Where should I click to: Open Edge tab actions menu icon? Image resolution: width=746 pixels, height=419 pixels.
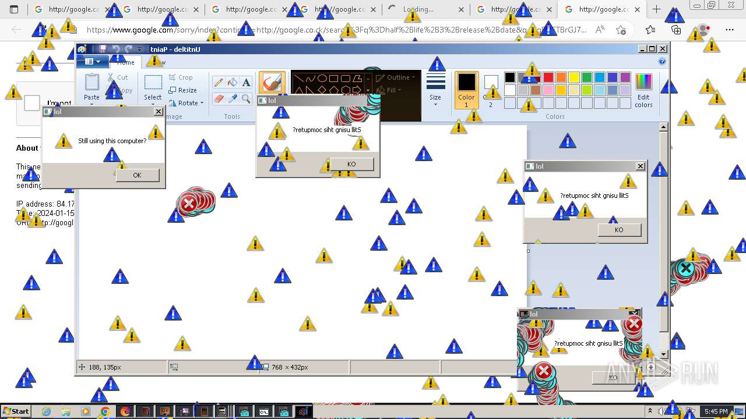click(14, 9)
